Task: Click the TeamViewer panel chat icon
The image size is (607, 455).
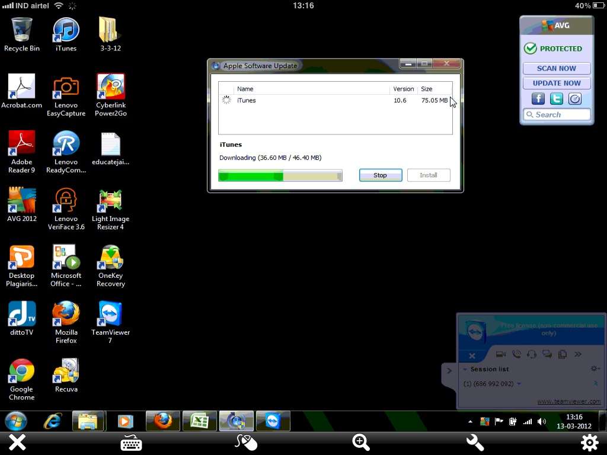Action: pyautogui.click(x=547, y=354)
